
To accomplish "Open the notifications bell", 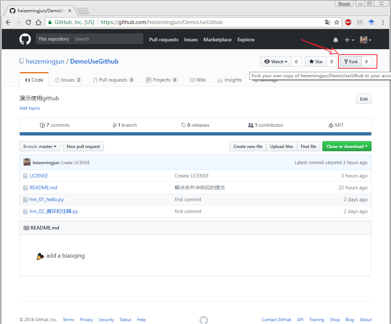I will (x=336, y=40).
